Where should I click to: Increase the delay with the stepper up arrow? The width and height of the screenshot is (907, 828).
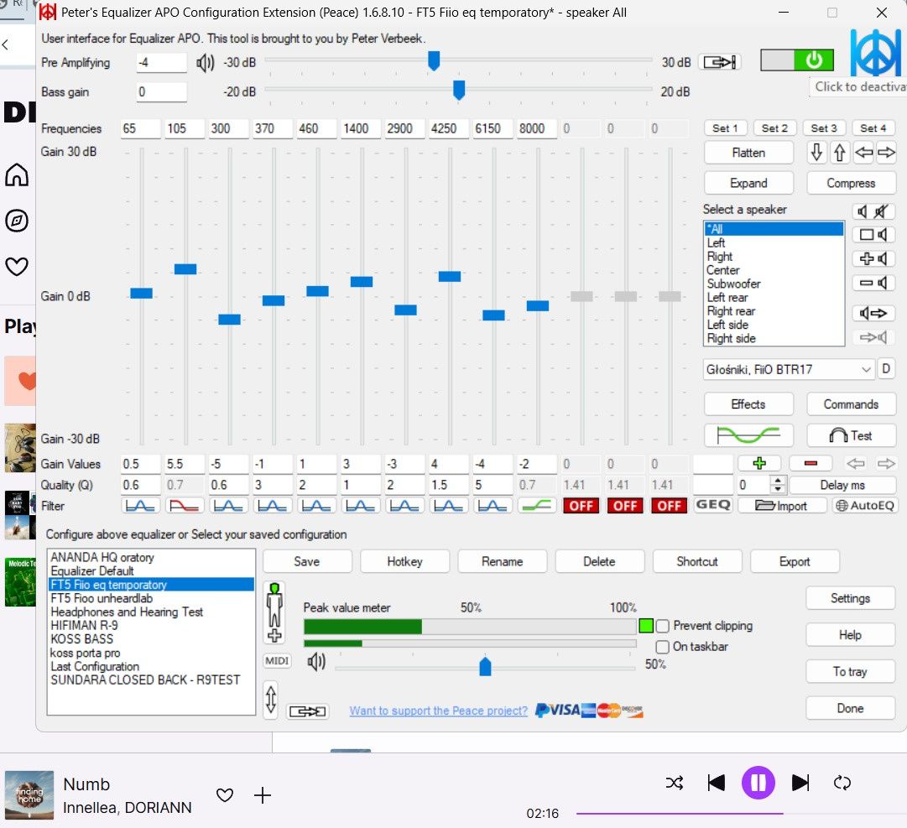(779, 480)
